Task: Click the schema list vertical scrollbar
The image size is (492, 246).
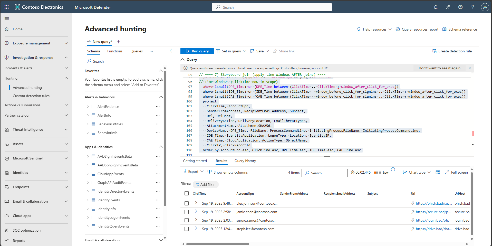Action: click(165, 139)
